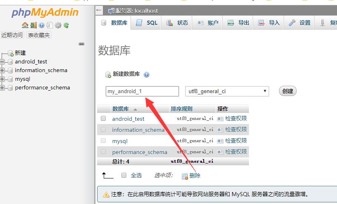Click 检查权限 for mysql

click(236, 141)
